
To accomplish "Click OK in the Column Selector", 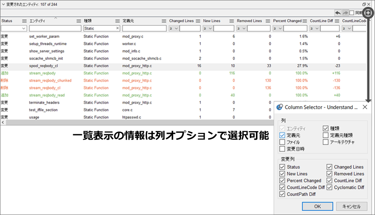I will coord(317,206).
